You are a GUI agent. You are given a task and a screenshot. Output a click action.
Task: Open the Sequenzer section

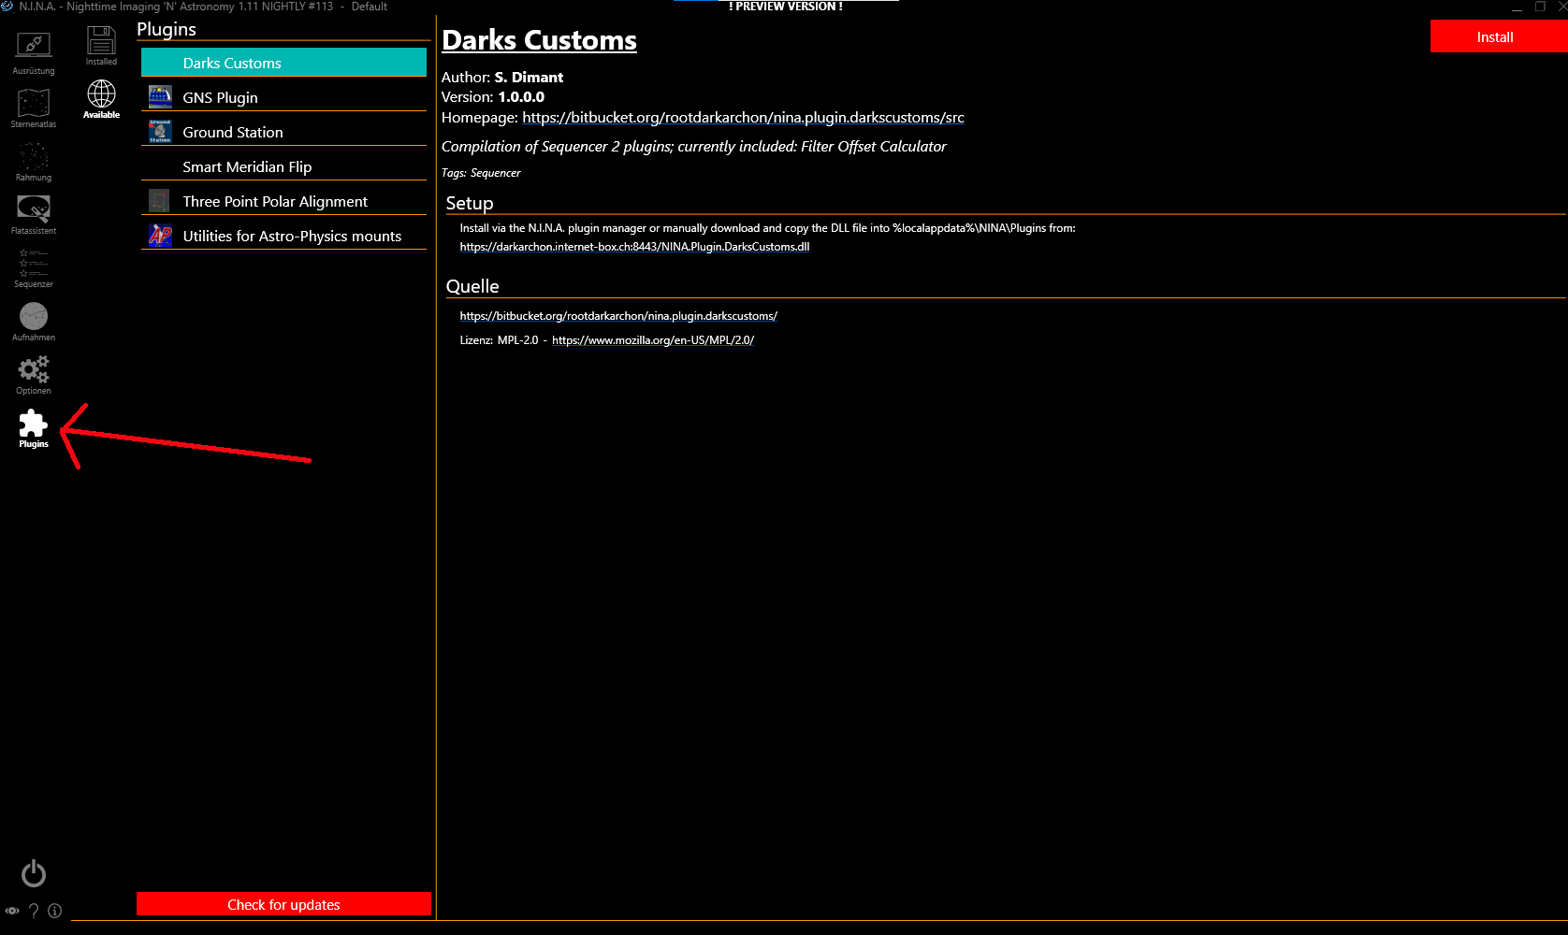pyautogui.click(x=34, y=267)
